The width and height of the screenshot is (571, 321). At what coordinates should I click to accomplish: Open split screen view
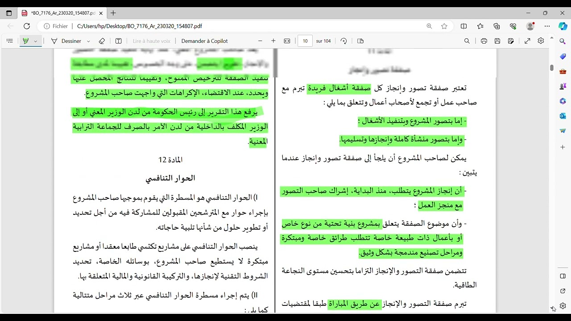pyautogui.click(x=464, y=26)
